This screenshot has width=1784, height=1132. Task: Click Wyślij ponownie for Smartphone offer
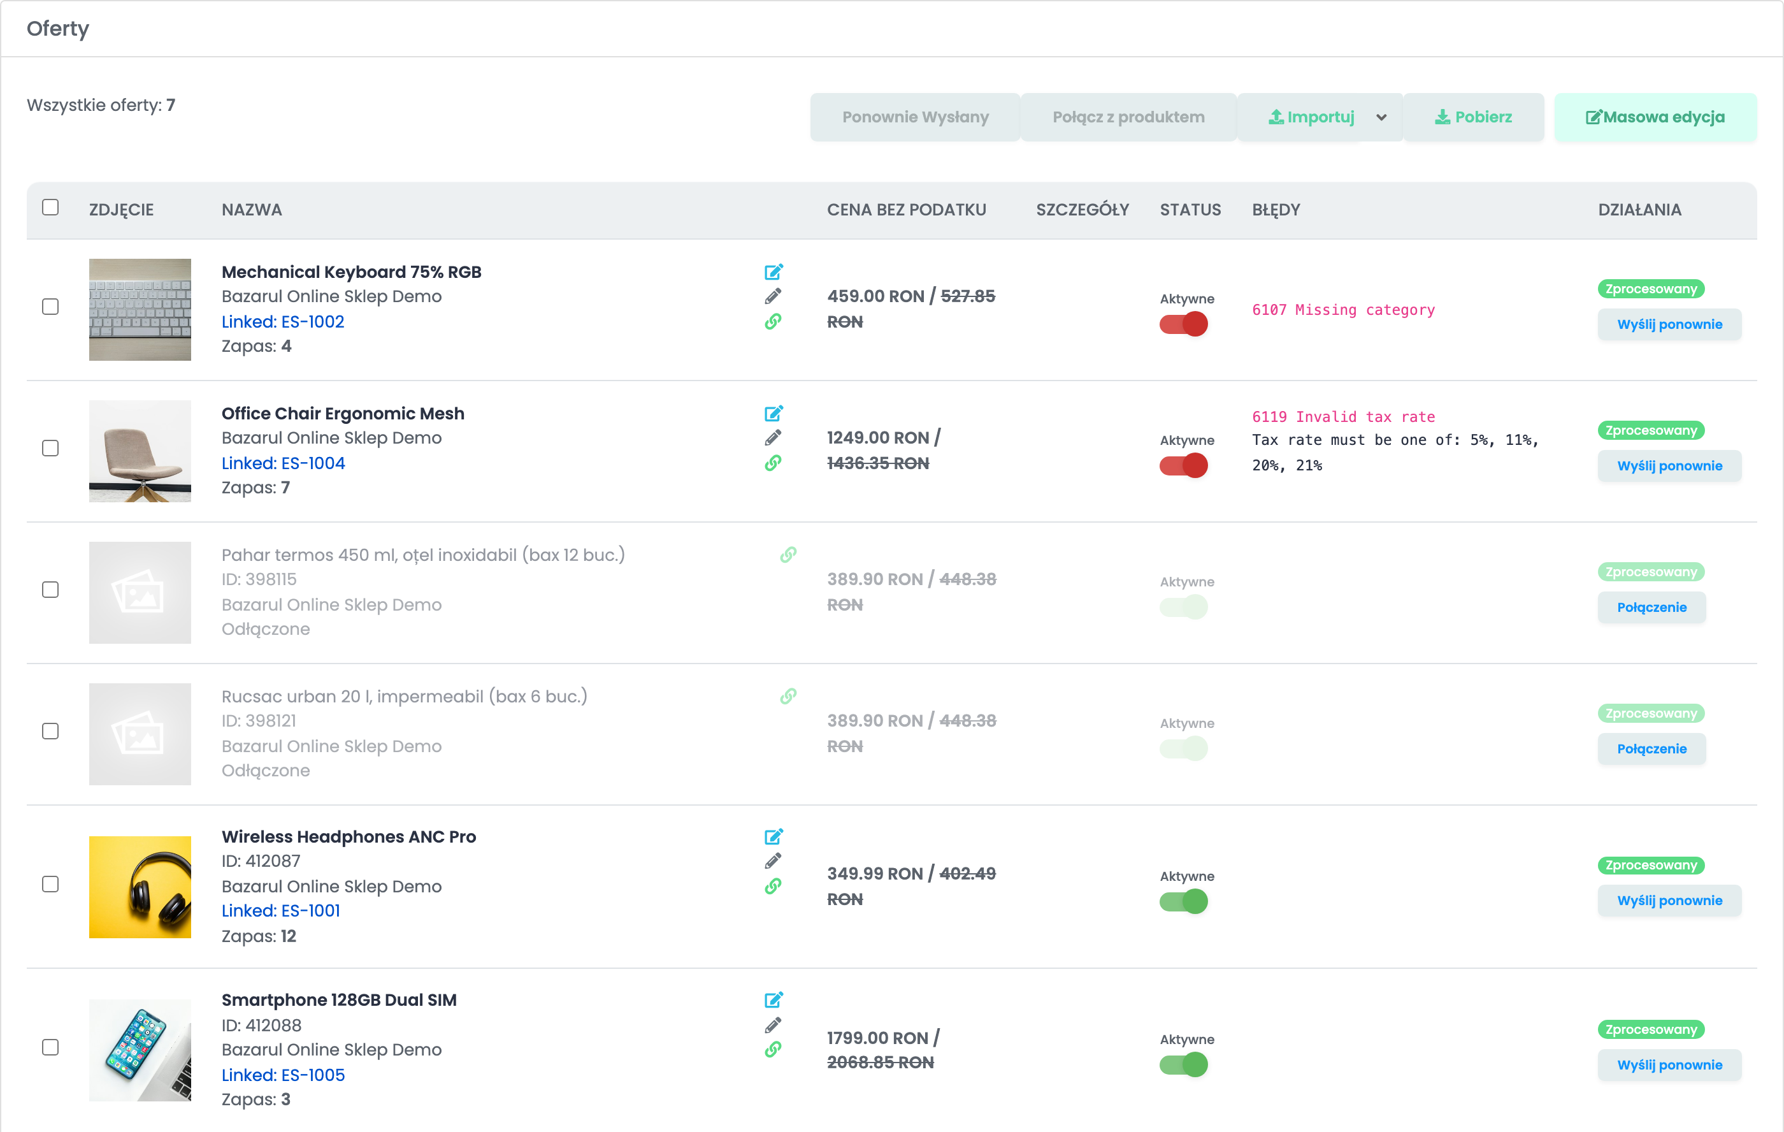1669,1065
